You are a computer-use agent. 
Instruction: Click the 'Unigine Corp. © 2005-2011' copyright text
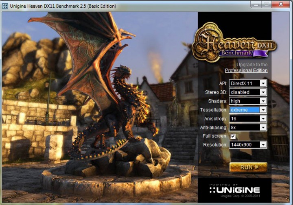click(x=240, y=196)
